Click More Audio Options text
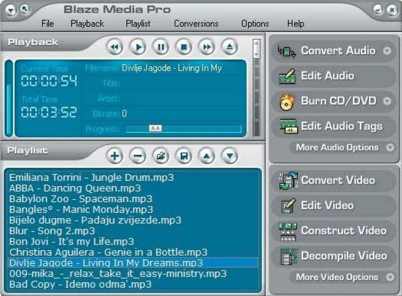 (x=337, y=147)
